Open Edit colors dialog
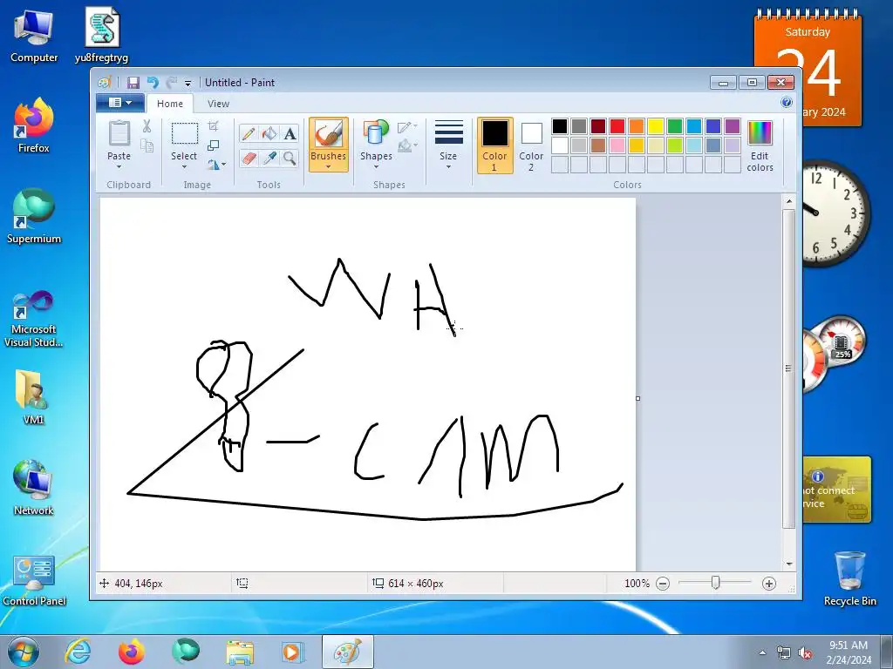 (x=760, y=145)
